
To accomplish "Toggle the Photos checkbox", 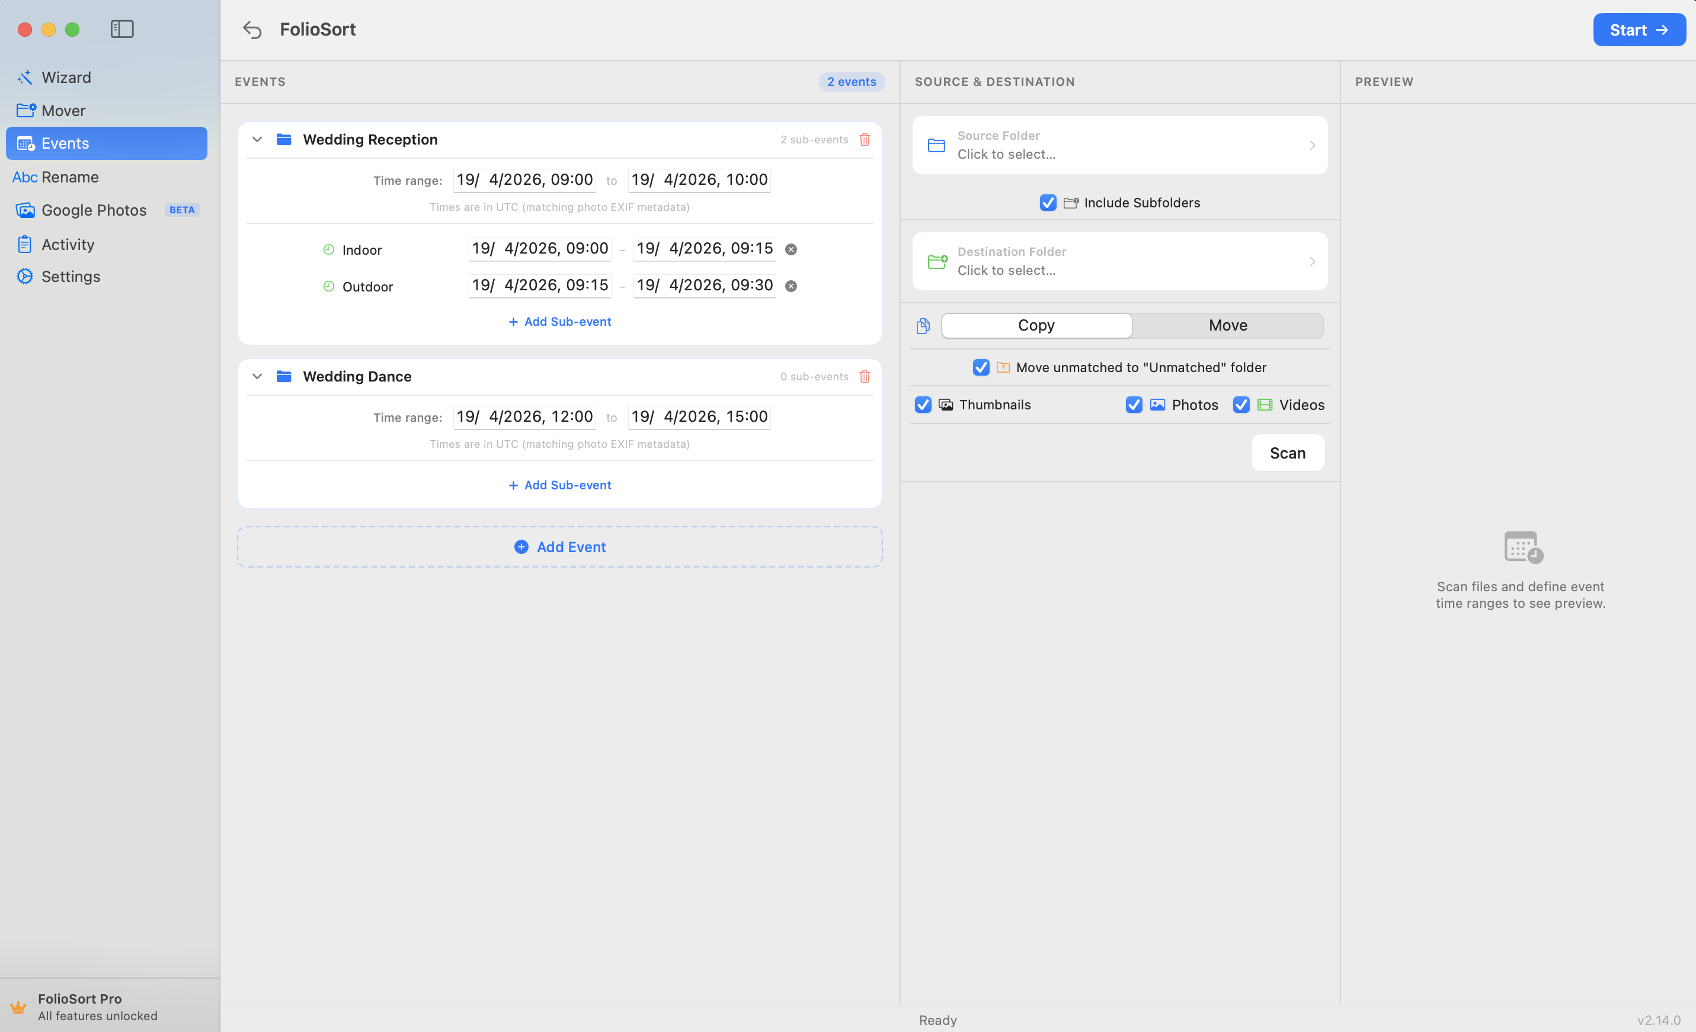I will [1134, 405].
